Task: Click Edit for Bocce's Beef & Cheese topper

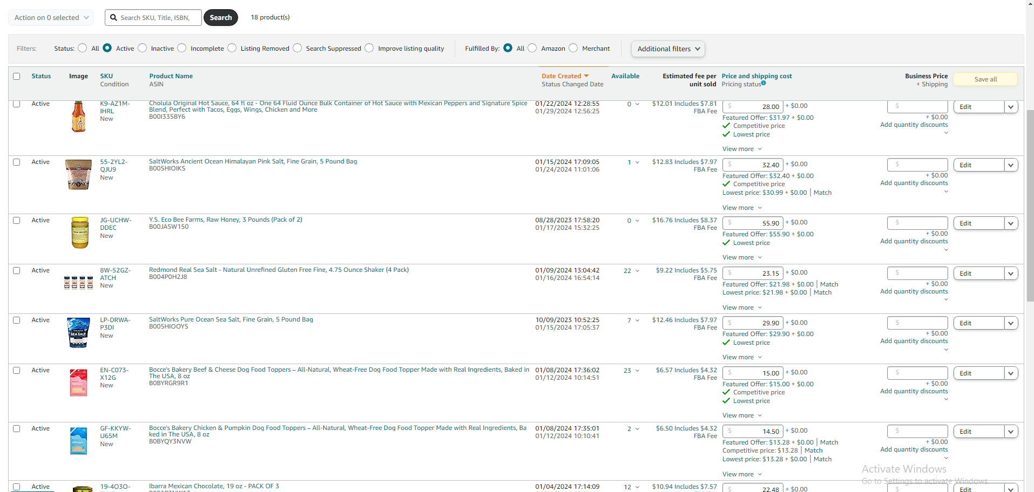Action: coord(979,373)
